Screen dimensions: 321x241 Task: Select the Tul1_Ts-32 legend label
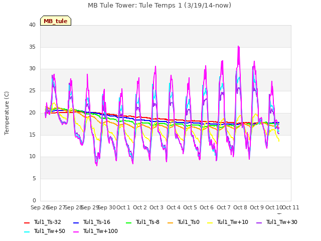click(48, 222)
